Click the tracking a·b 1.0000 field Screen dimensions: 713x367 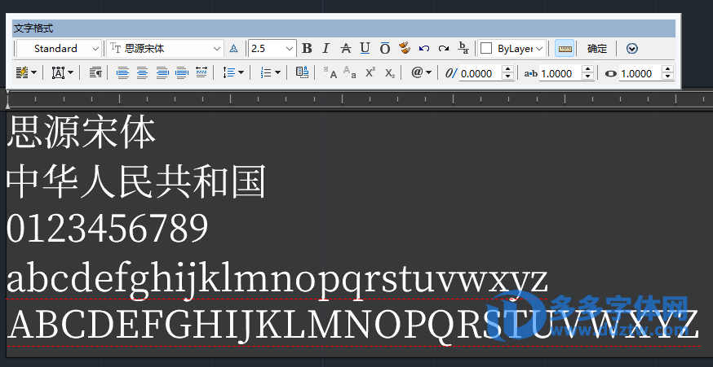(x=560, y=73)
